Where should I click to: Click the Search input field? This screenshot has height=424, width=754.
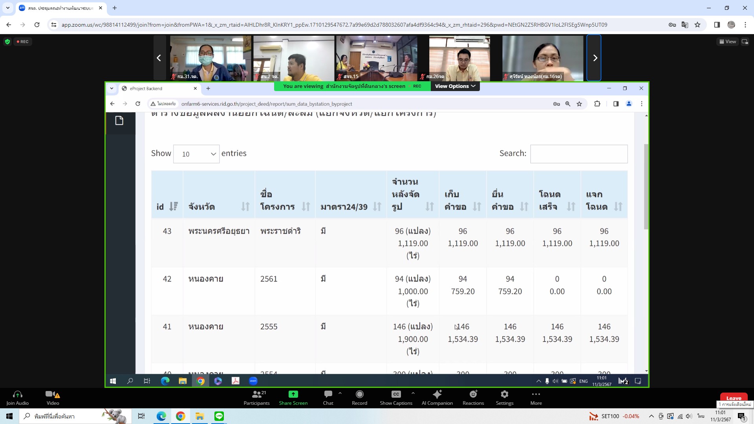pyautogui.click(x=579, y=154)
